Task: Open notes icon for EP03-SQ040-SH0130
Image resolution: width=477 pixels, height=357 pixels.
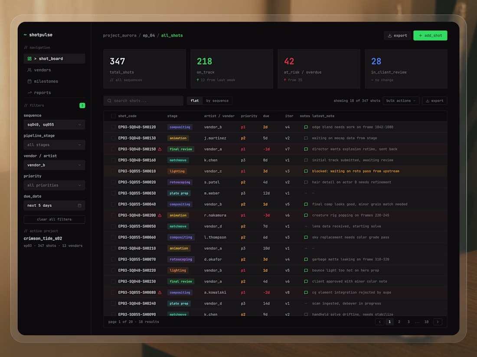Action: pos(306,138)
